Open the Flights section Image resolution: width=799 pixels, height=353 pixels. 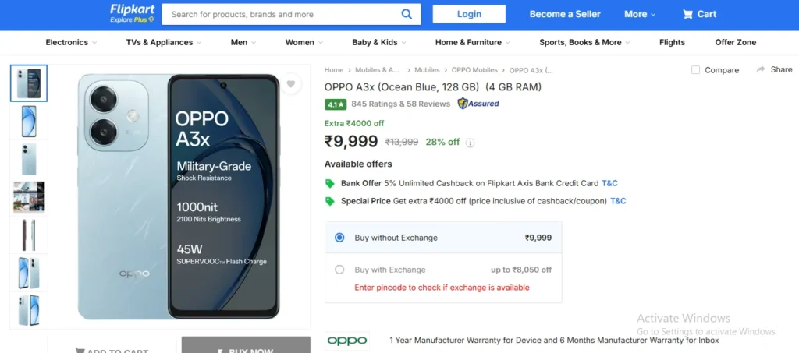(x=672, y=42)
